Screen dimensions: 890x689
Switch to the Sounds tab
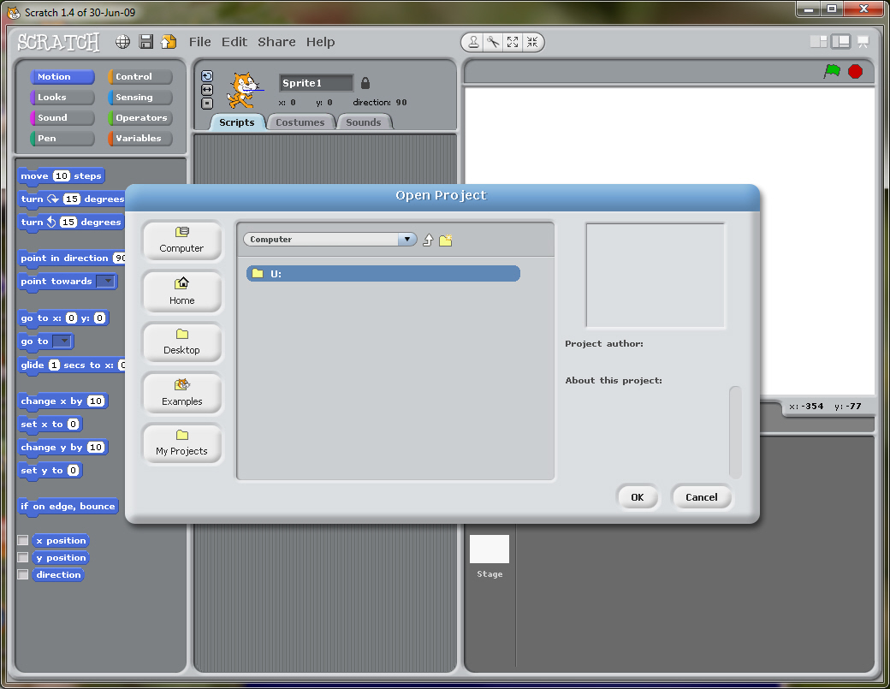coord(363,122)
